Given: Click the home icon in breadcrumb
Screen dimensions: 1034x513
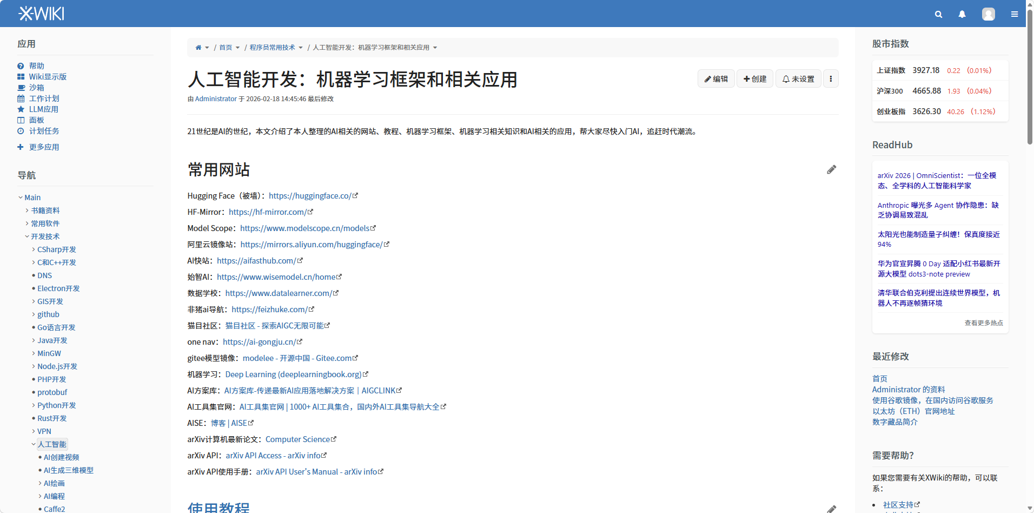Looking at the screenshot, I should click(x=198, y=48).
